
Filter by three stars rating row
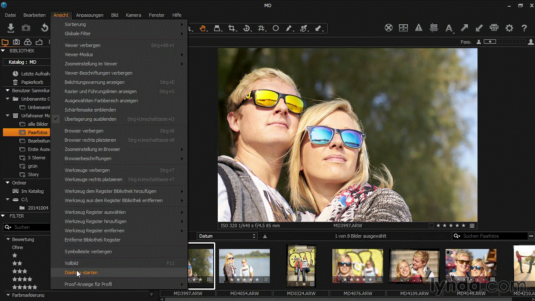pos(19,271)
